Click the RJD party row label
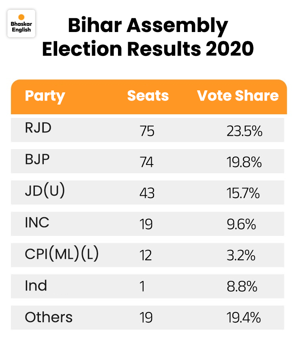This screenshot has width=296, height=340. [x=38, y=128]
